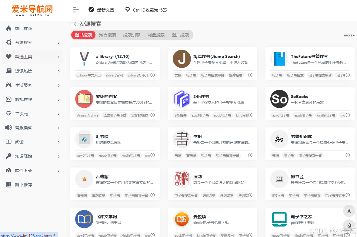Click the more+ link
This screenshot has height=237, width=357.
[x=349, y=35]
